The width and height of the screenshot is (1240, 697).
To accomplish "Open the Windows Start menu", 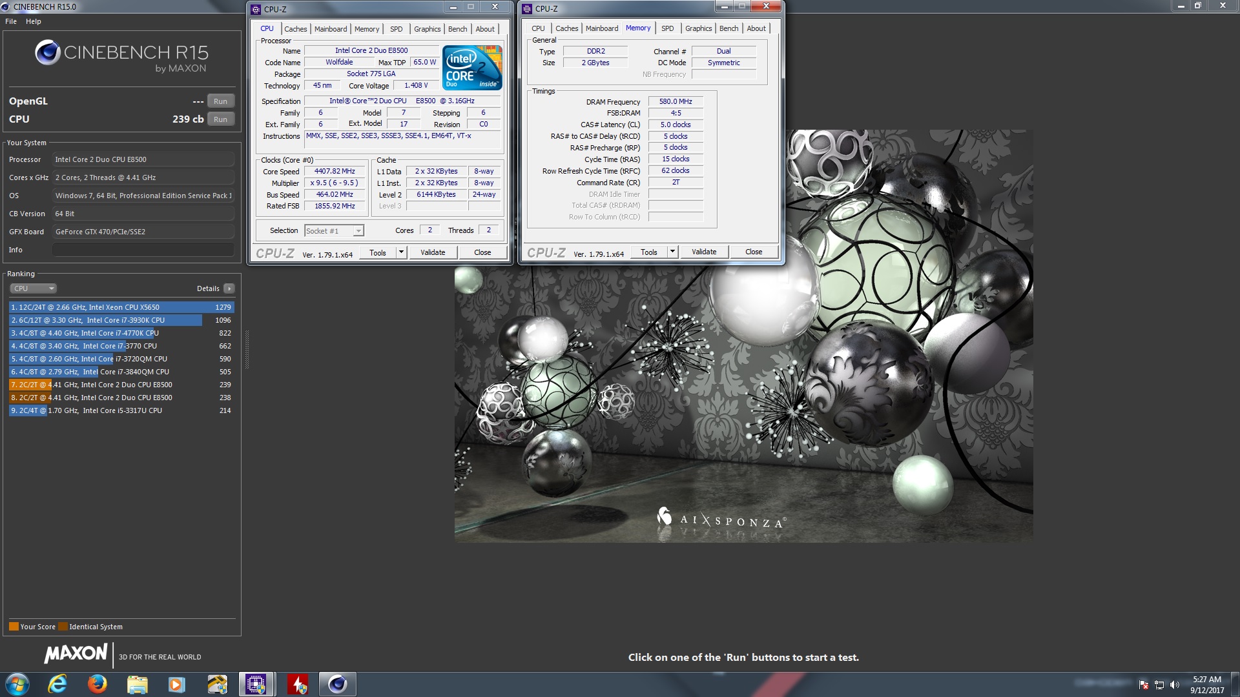I will pyautogui.click(x=17, y=684).
